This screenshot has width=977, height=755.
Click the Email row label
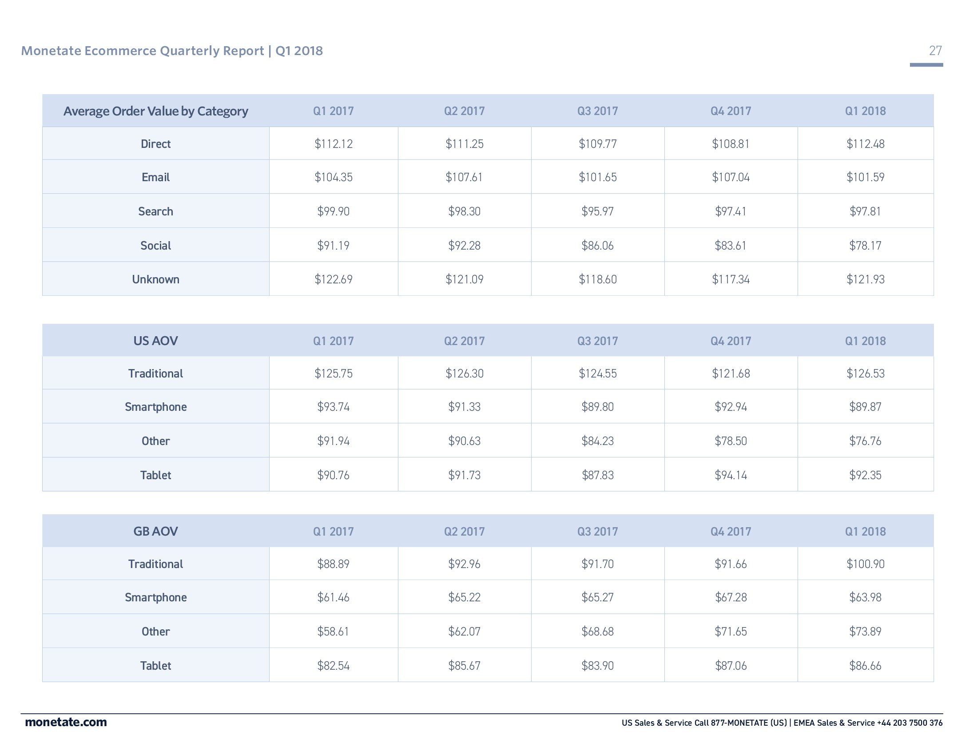(156, 178)
